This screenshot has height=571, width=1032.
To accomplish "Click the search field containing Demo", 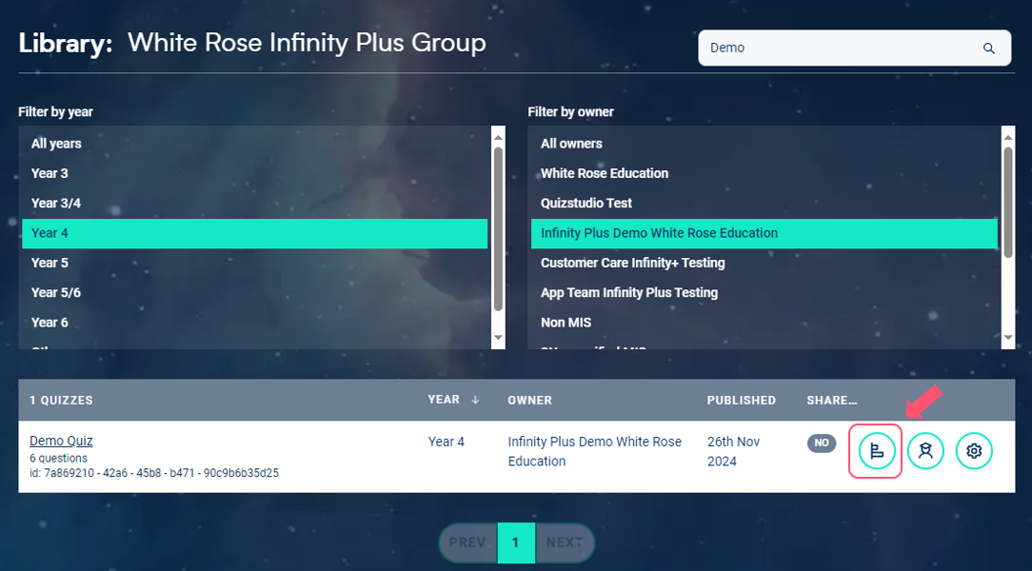I will click(838, 49).
